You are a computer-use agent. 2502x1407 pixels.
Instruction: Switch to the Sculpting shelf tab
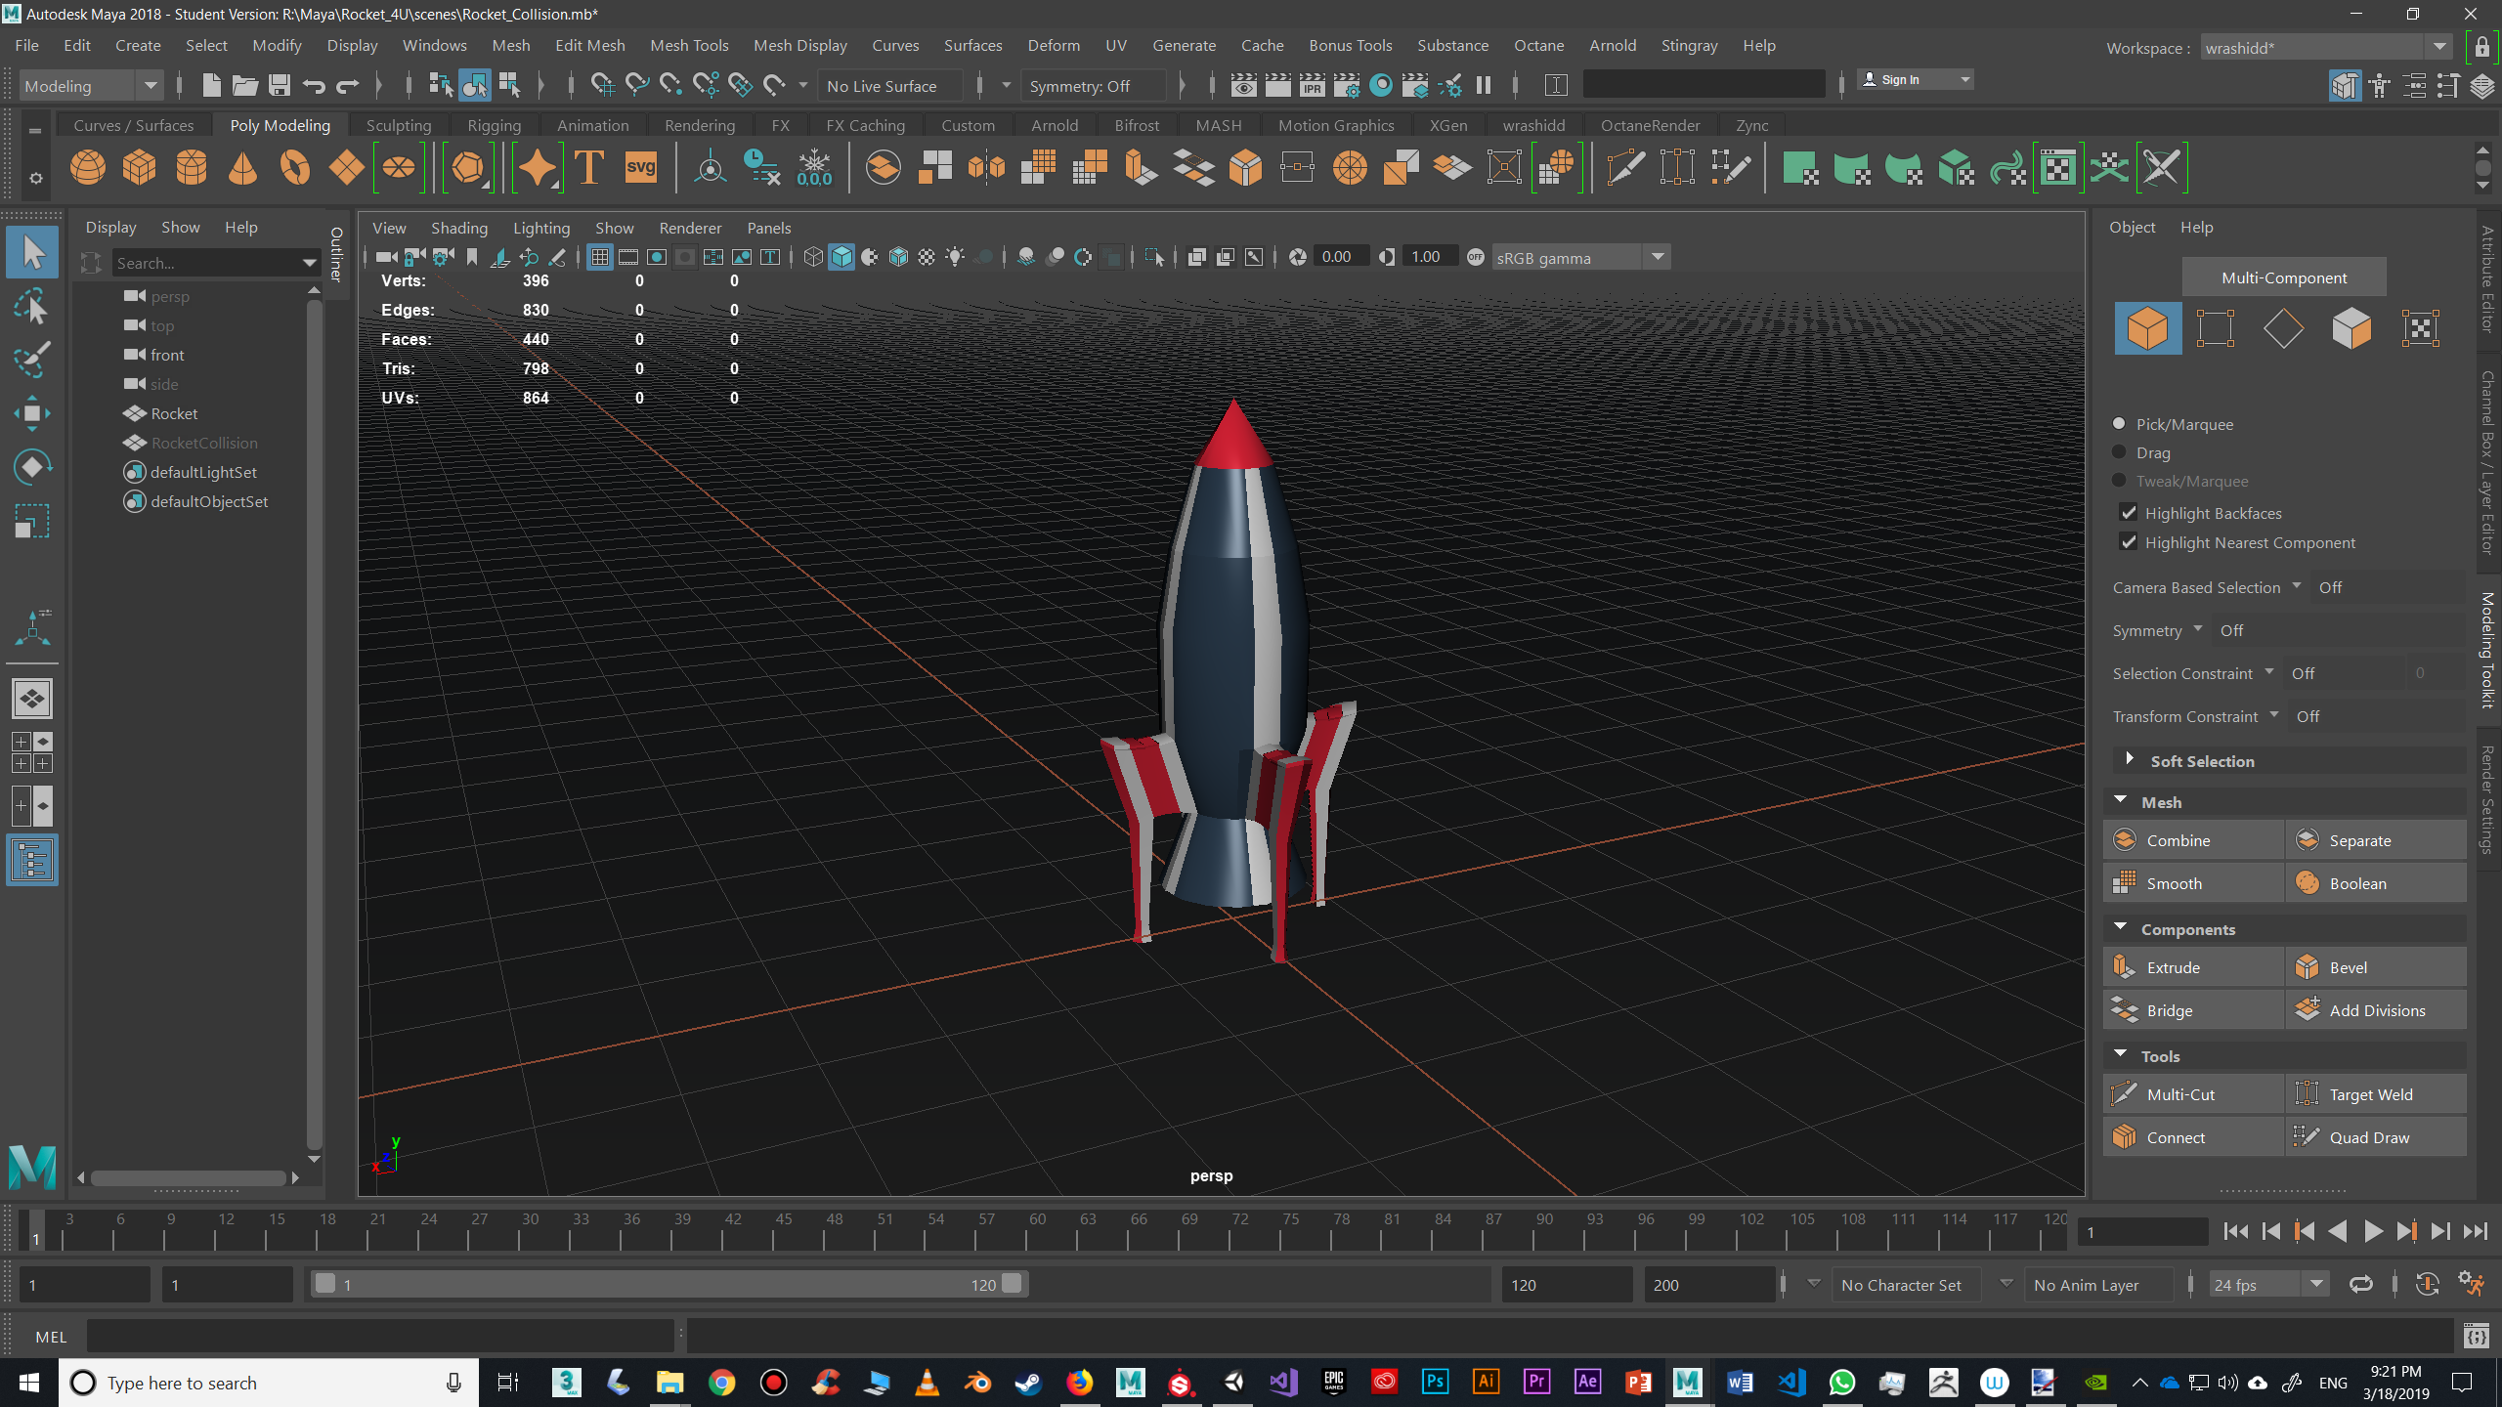(398, 125)
